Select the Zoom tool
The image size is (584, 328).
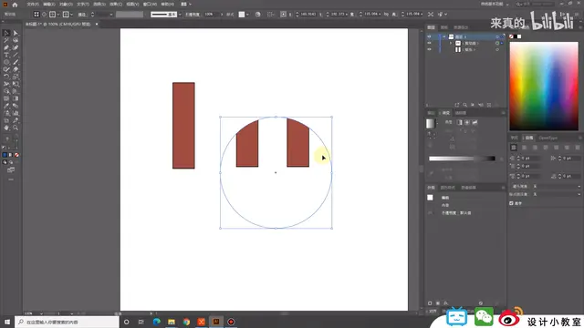(x=16, y=128)
